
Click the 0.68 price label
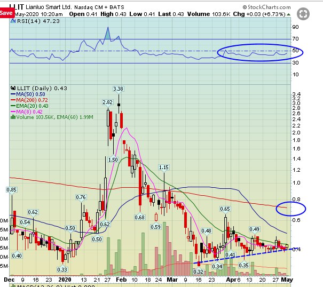[x=140, y=217]
